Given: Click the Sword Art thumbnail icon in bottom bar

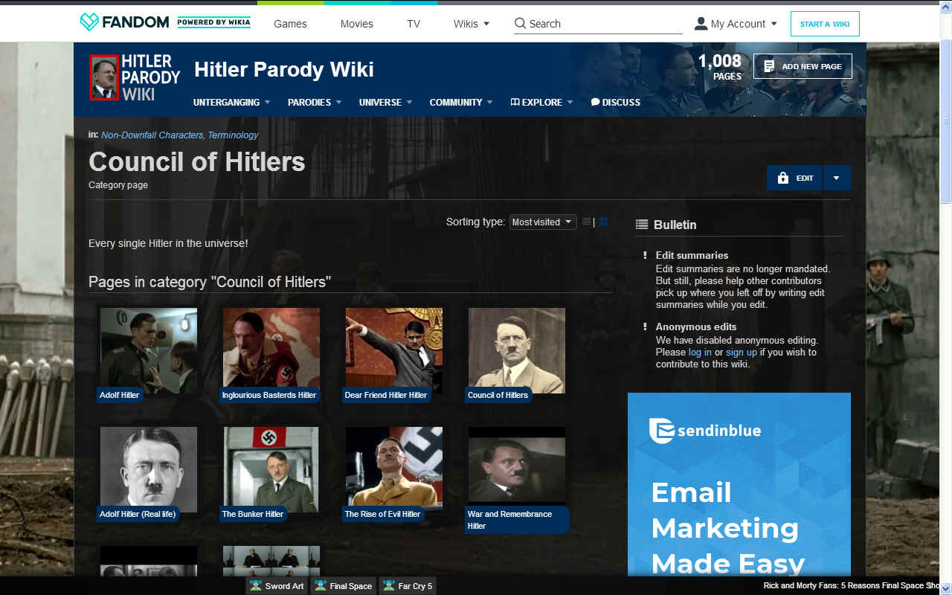Looking at the screenshot, I should pos(256,585).
